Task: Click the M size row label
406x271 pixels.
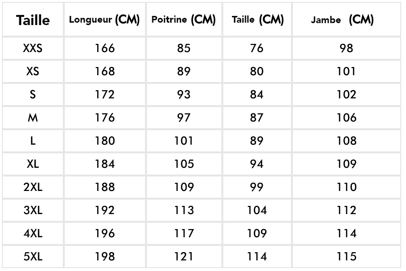Action: [33, 118]
